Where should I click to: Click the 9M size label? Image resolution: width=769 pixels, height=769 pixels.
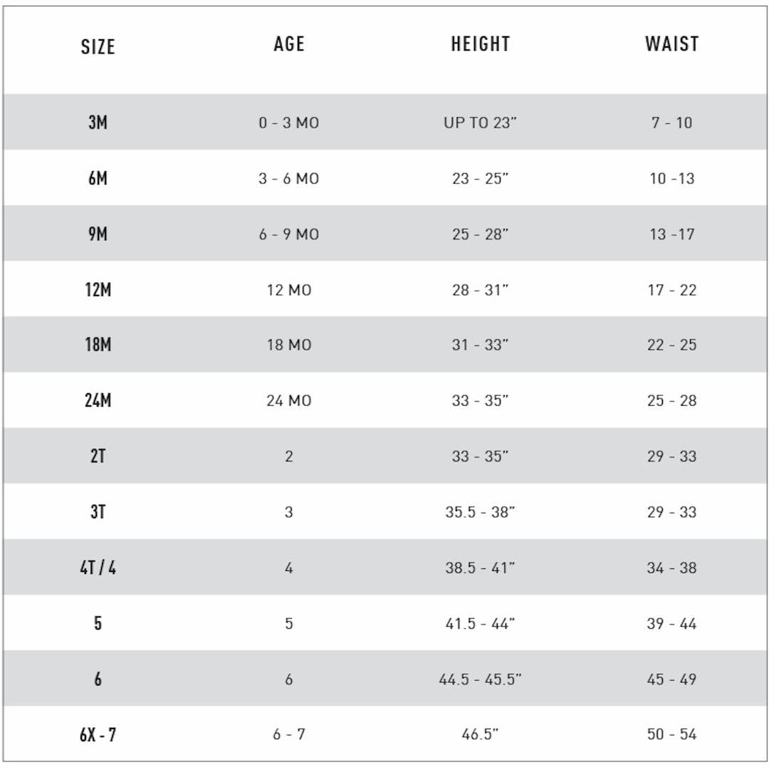click(x=98, y=234)
